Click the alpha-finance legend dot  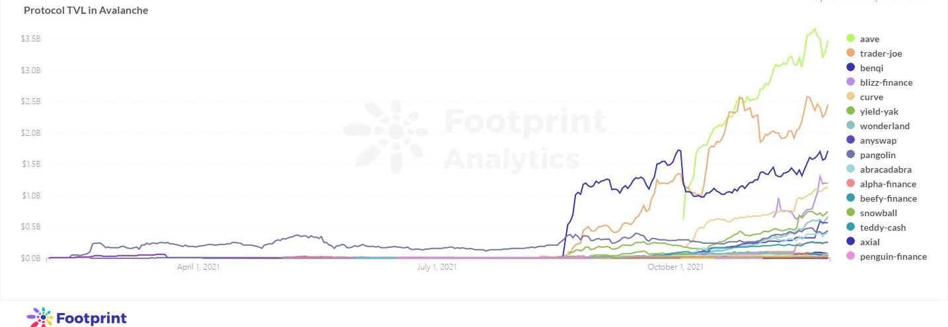(850, 184)
